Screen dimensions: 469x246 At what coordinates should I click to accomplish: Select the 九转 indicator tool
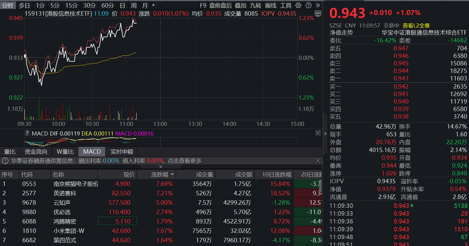coord(256,5)
